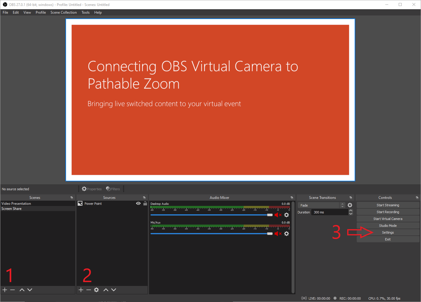Select the Video Presentation scene
421x302 pixels.
(37, 204)
